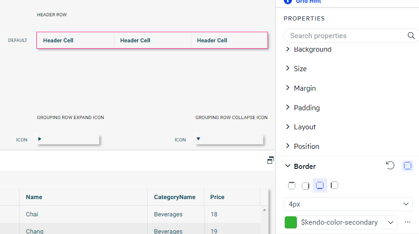Click the grouping row collapse triangle icon
This screenshot has width=419, height=234.
pos(198,139)
